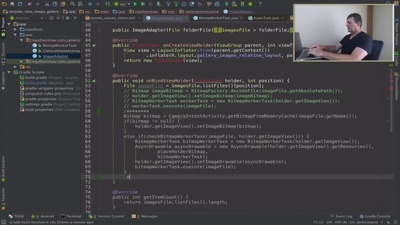Close the activity_camara_intent.xml tab

[x=139, y=18]
